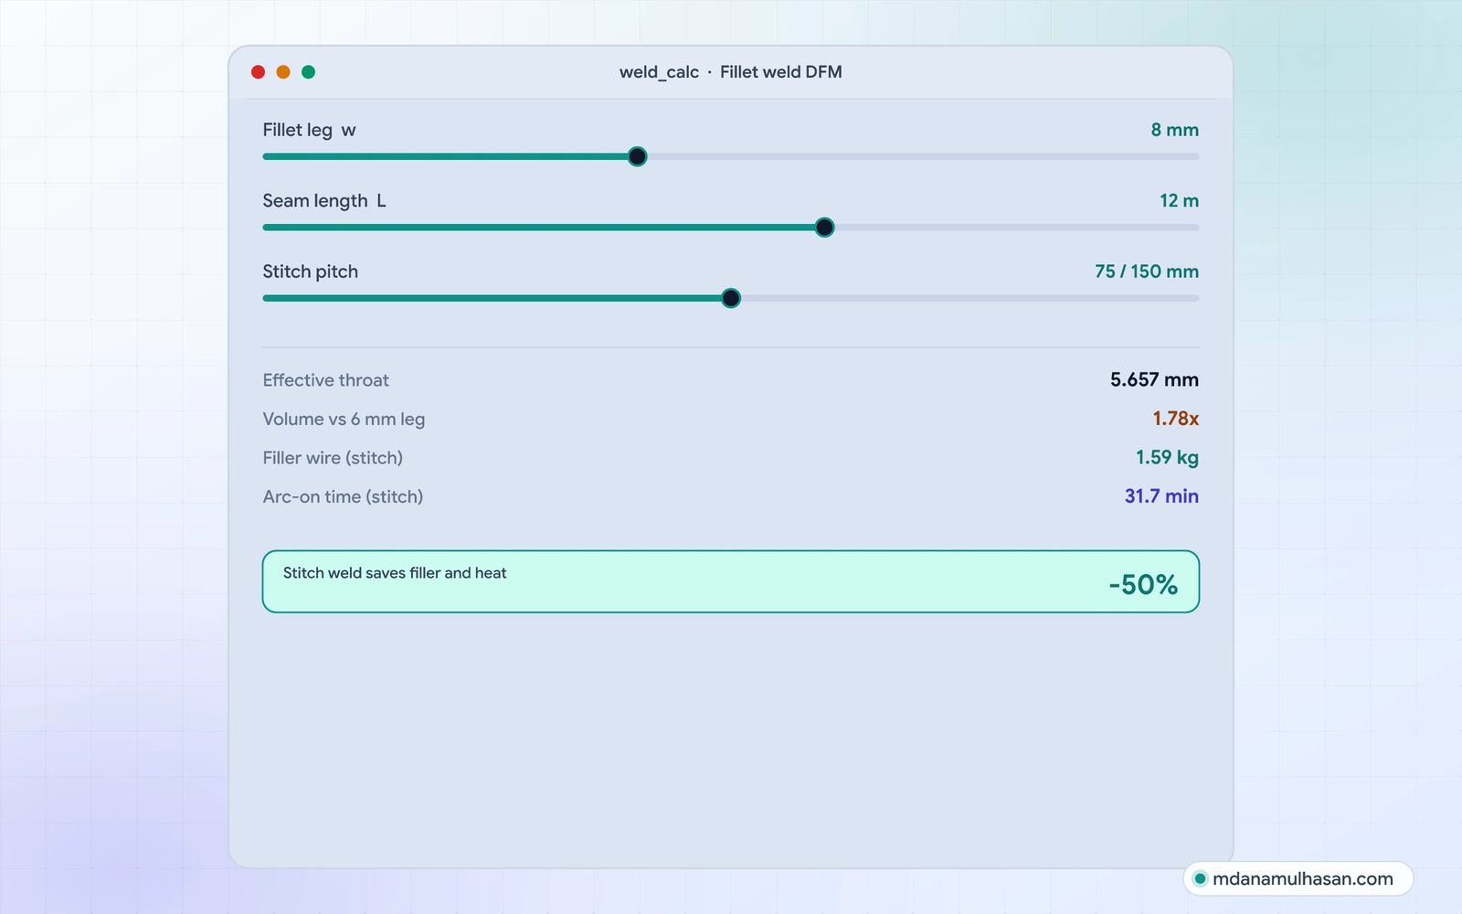Click the '12 m' seam length value
The image size is (1462, 914).
1179,201
